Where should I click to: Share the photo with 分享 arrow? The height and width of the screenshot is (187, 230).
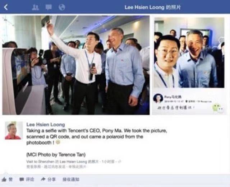click(48, 179)
